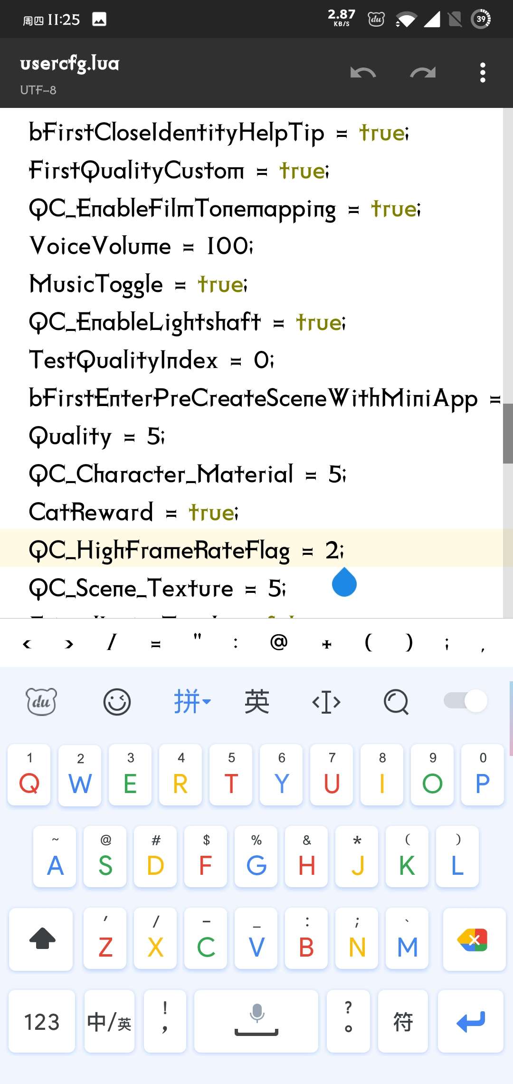
Task: Tap the blue text cursor handle
Action: click(x=344, y=582)
